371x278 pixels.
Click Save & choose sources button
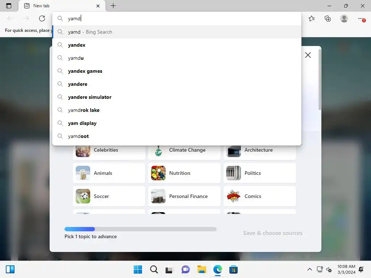(x=272, y=233)
